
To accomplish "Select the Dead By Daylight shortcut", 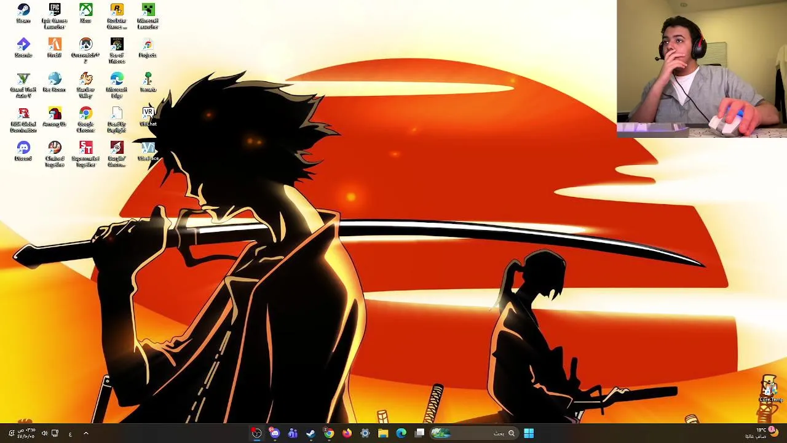I will click(x=117, y=119).
